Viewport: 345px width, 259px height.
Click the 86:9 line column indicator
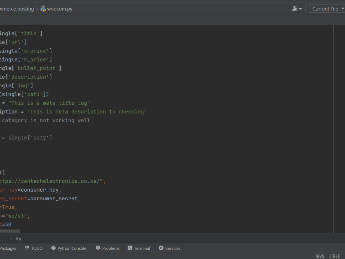320,256
